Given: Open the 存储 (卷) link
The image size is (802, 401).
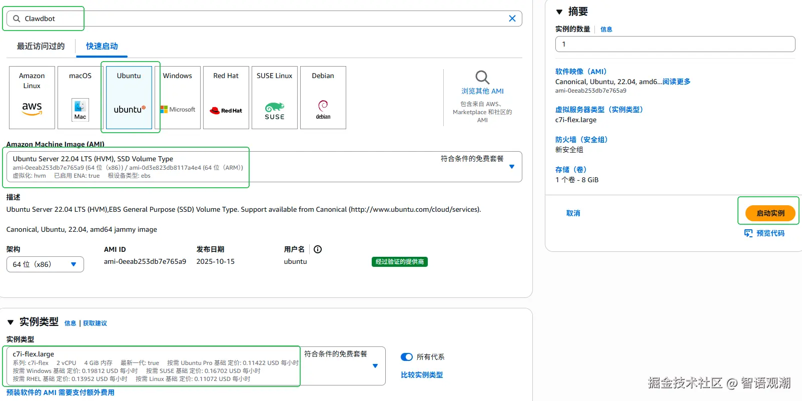Looking at the screenshot, I should pyautogui.click(x=571, y=170).
